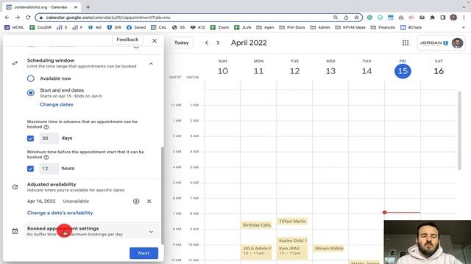Image resolution: width=471 pixels, height=264 pixels.
Task: Open the Admin bookmark folder
Action: coord(320,27)
